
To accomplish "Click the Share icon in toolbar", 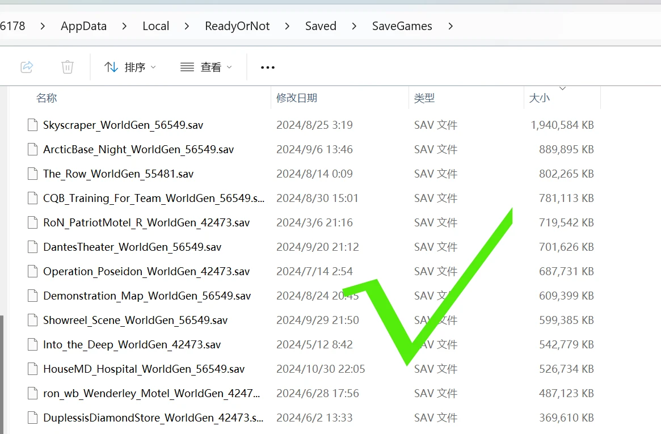I will [x=27, y=66].
